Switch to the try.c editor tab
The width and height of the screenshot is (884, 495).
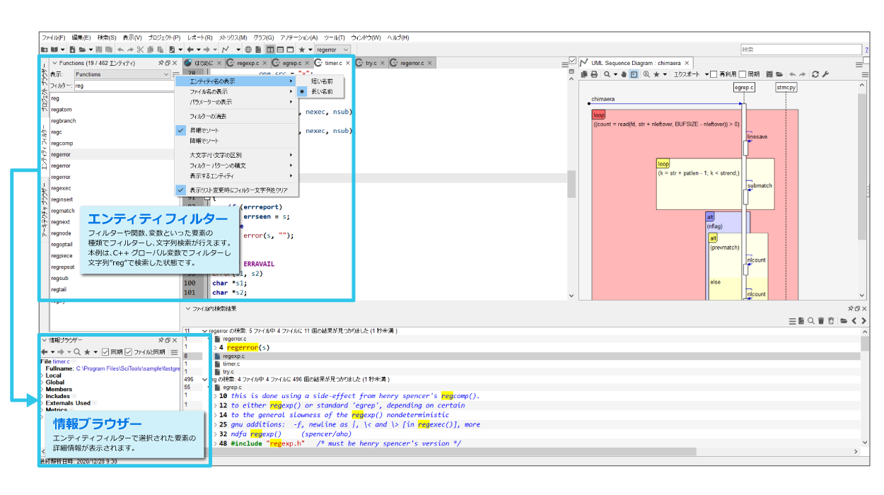pos(371,62)
